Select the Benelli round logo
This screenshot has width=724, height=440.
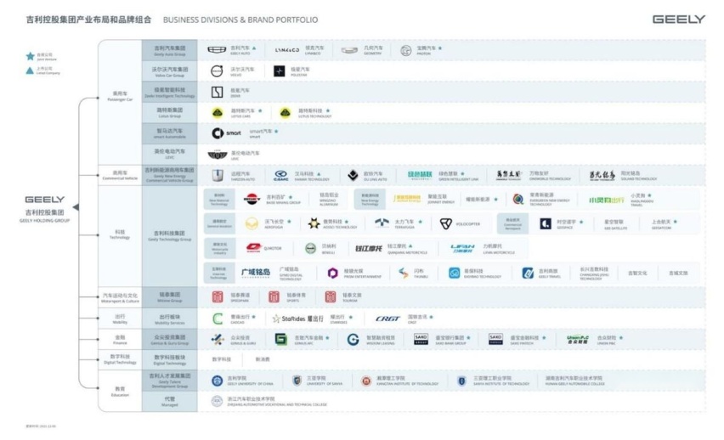click(x=311, y=248)
